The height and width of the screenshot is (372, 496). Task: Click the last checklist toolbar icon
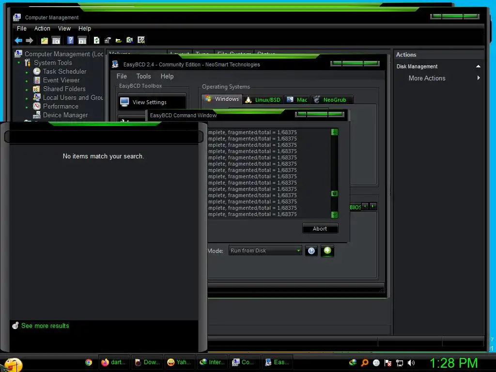click(x=141, y=40)
